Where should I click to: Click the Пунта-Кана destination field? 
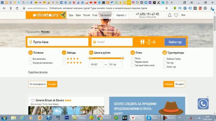tap(58, 42)
